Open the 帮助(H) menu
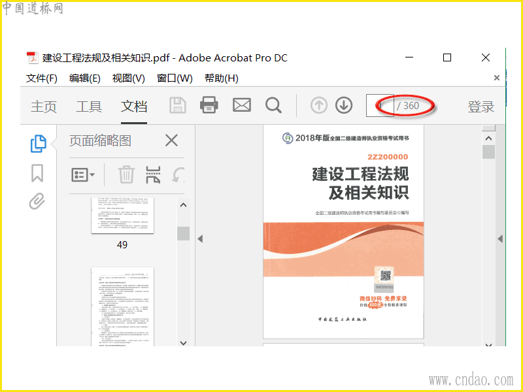The width and height of the screenshot is (523, 392). (222, 78)
